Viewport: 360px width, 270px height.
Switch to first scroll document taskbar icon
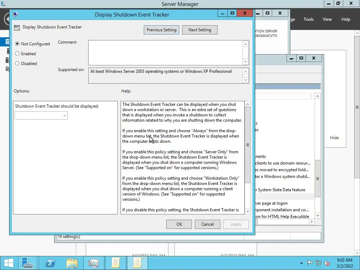(x=116, y=263)
